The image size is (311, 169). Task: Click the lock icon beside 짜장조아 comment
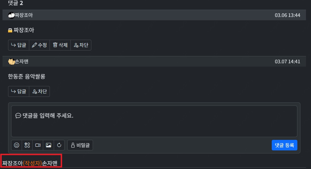[10, 31]
